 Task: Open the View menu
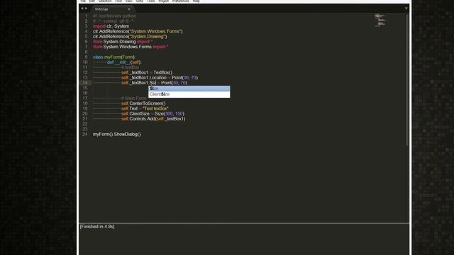pos(129,1)
